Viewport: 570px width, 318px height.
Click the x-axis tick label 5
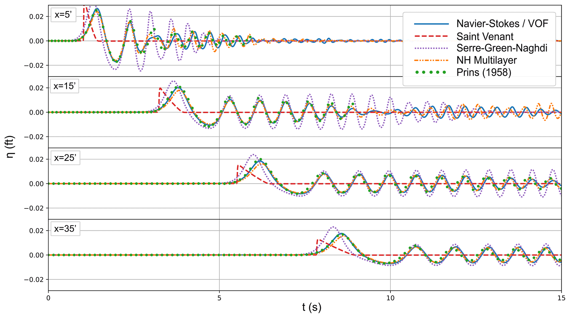[219, 298]
